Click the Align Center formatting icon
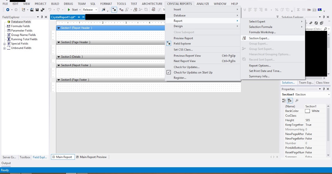This screenshot has height=174, width=332. (x=255, y=10)
